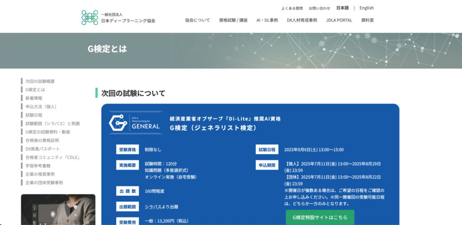Image resolution: width=462 pixels, height=225 pixels.
Task: Click the 出題範囲 label
Action: (128, 207)
